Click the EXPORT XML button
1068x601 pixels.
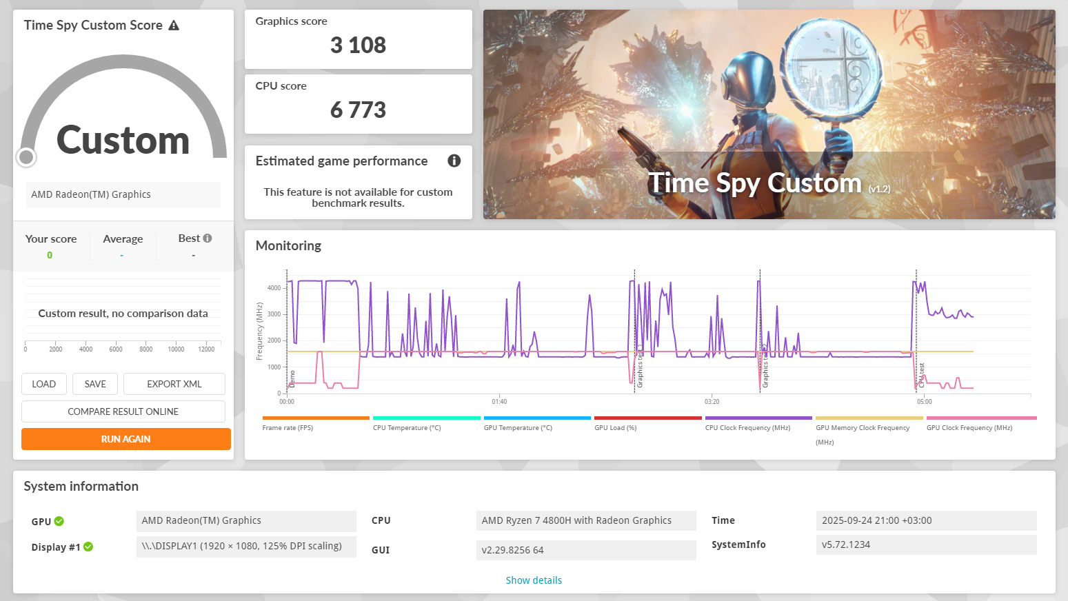click(174, 384)
